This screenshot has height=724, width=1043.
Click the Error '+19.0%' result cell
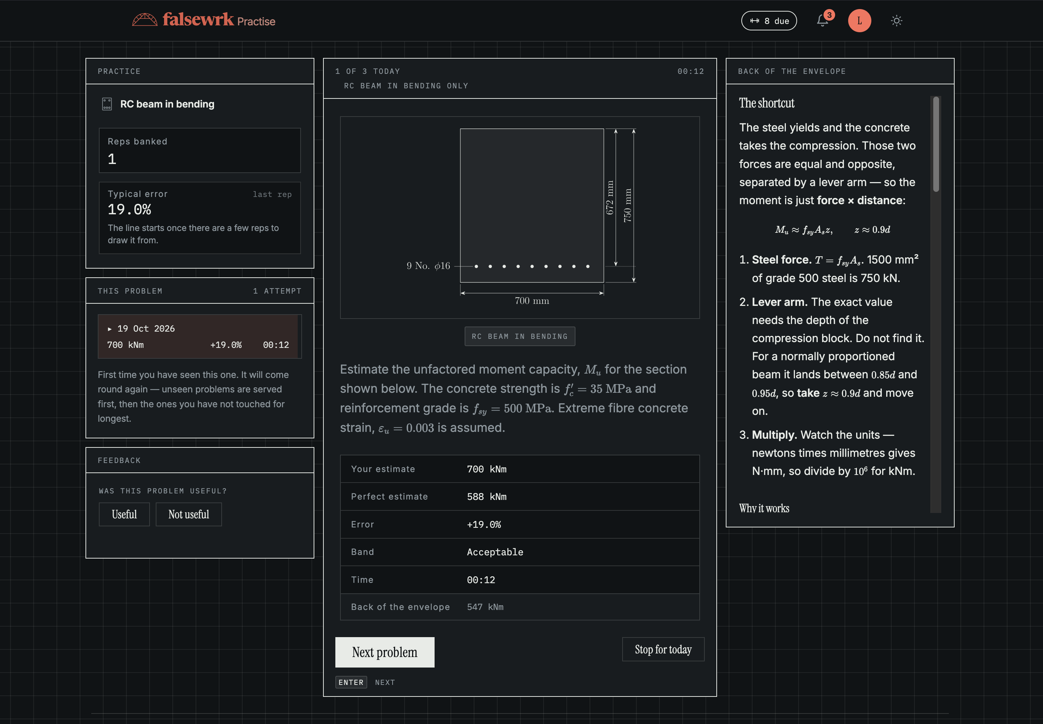[484, 525]
